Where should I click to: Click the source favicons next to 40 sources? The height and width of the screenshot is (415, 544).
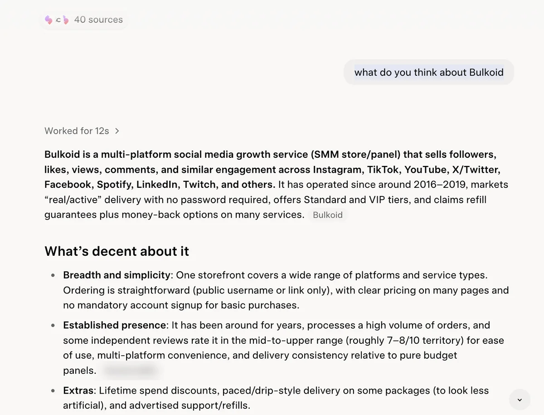57,20
